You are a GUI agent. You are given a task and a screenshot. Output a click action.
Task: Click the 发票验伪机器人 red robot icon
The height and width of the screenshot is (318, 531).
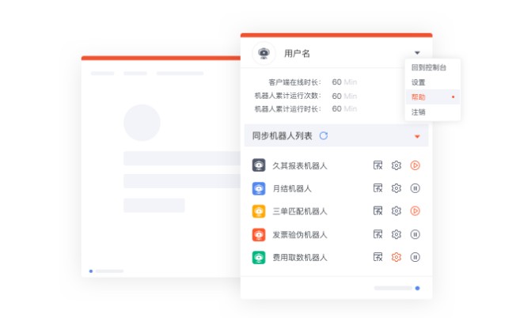tap(259, 234)
